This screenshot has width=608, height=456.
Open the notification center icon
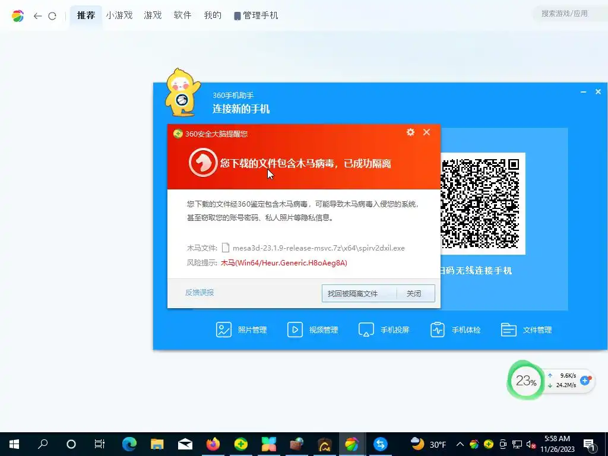point(589,444)
